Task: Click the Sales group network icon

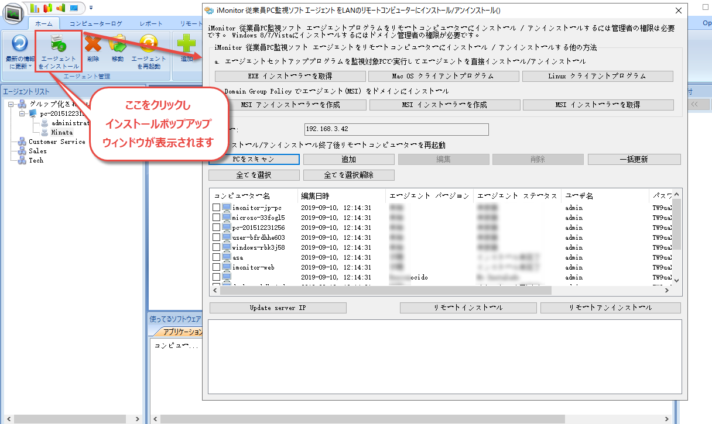Action: pos(22,151)
